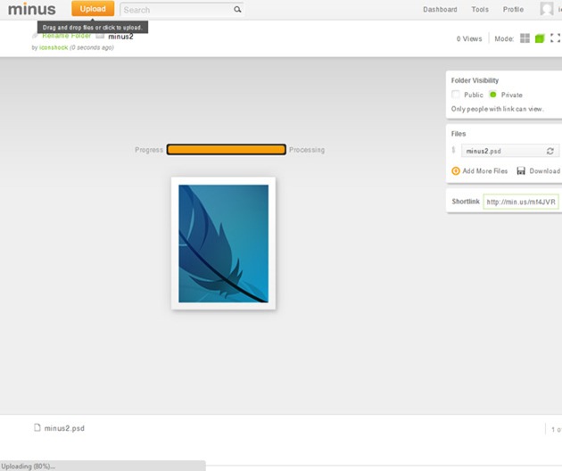This screenshot has height=471, width=562.
Task: Click Add More Files
Action: coord(480,171)
